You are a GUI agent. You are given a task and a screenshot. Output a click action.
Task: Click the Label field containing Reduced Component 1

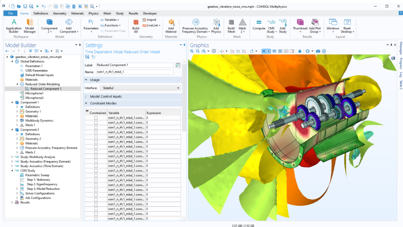[135, 65]
